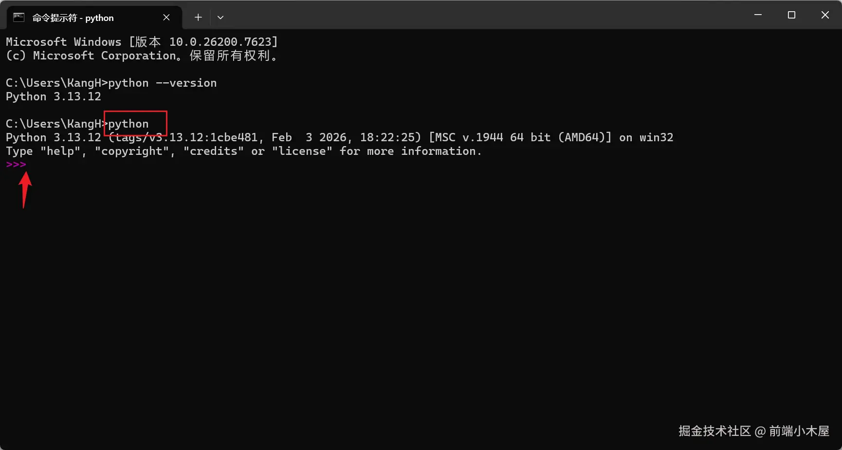Click the Microsoft Windows version line

142,42
